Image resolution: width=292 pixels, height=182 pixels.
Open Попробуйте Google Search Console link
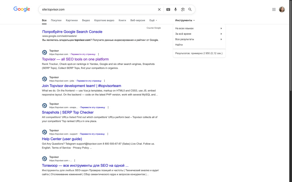pos(72,32)
